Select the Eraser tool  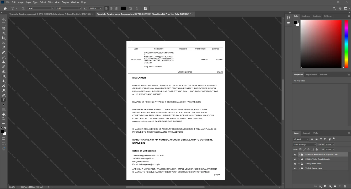pyautogui.click(x=3, y=71)
